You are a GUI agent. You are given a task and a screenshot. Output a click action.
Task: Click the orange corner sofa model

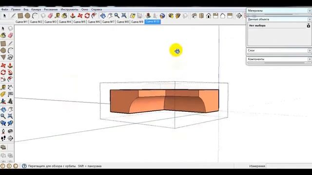coord(164,102)
